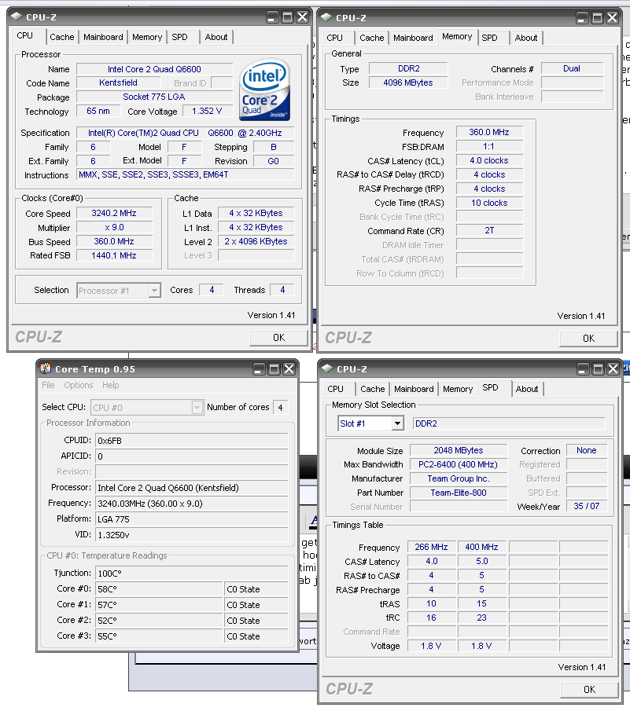
Task: Expand the Select CPU dropdown in Core Temp
Action: pyautogui.click(x=197, y=407)
